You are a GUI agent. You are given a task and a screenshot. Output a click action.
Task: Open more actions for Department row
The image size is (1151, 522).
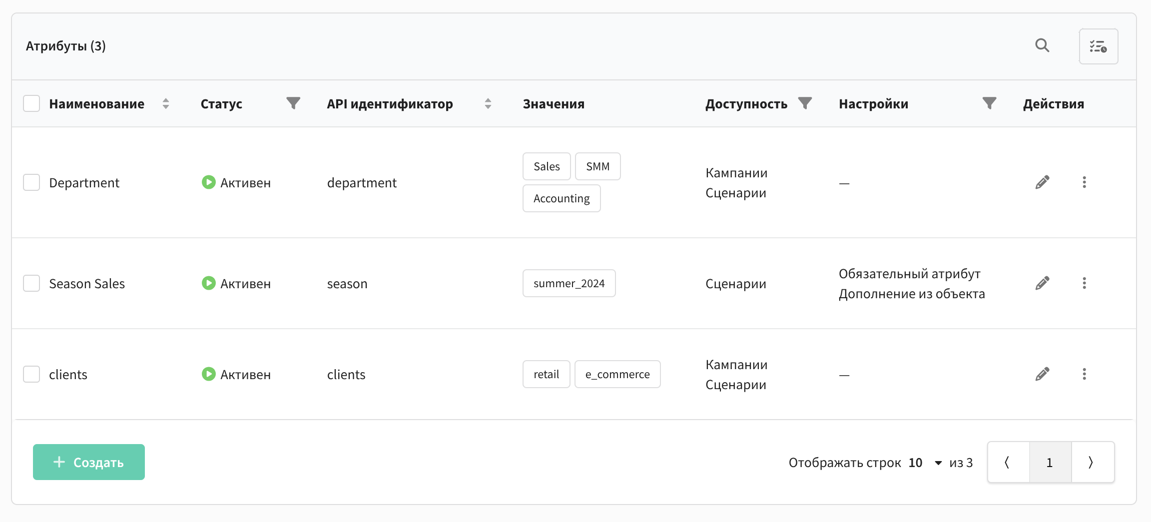[x=1084, y=182]
